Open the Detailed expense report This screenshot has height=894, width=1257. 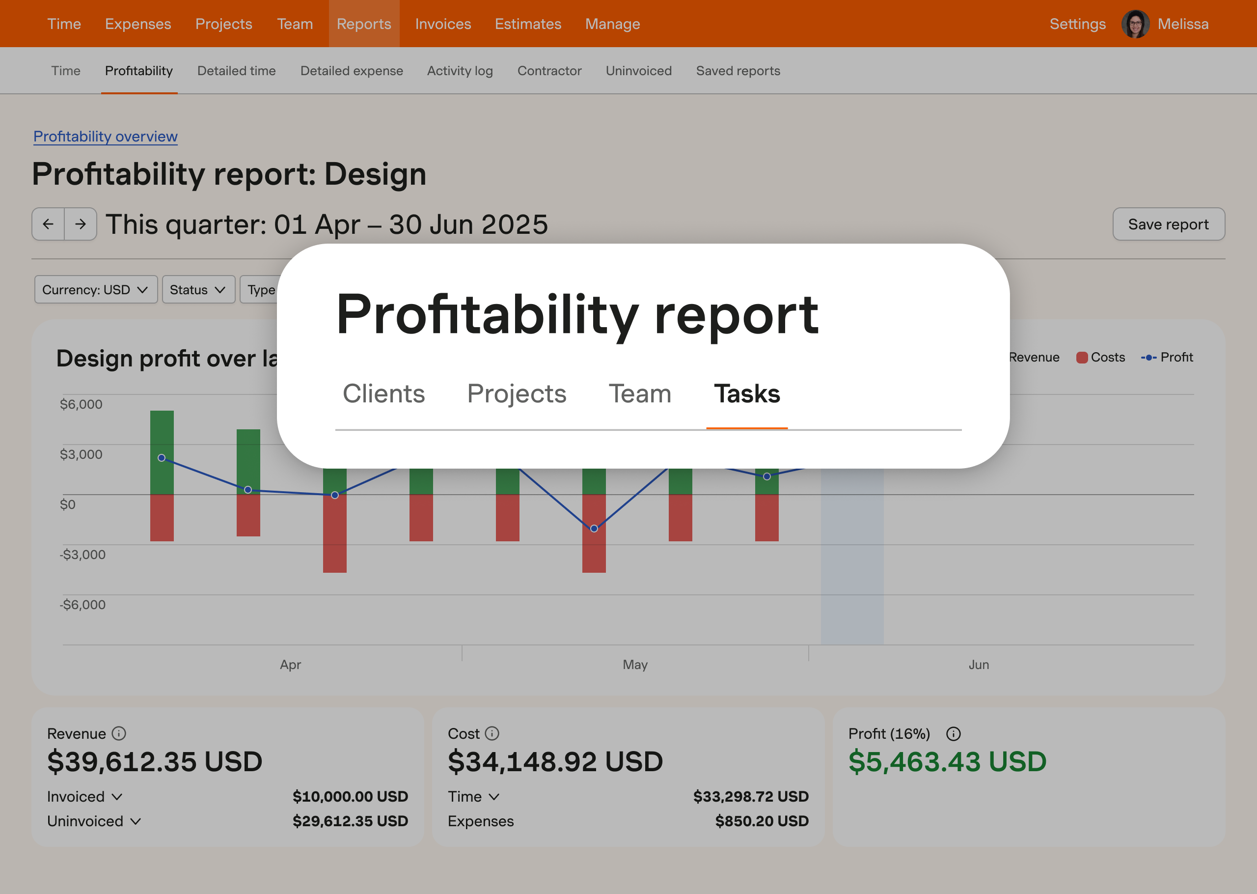click(x=352, y=70)
